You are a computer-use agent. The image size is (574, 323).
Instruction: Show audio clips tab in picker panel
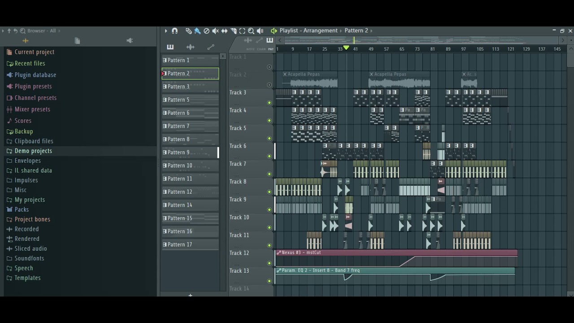click(x=190, y=47)
